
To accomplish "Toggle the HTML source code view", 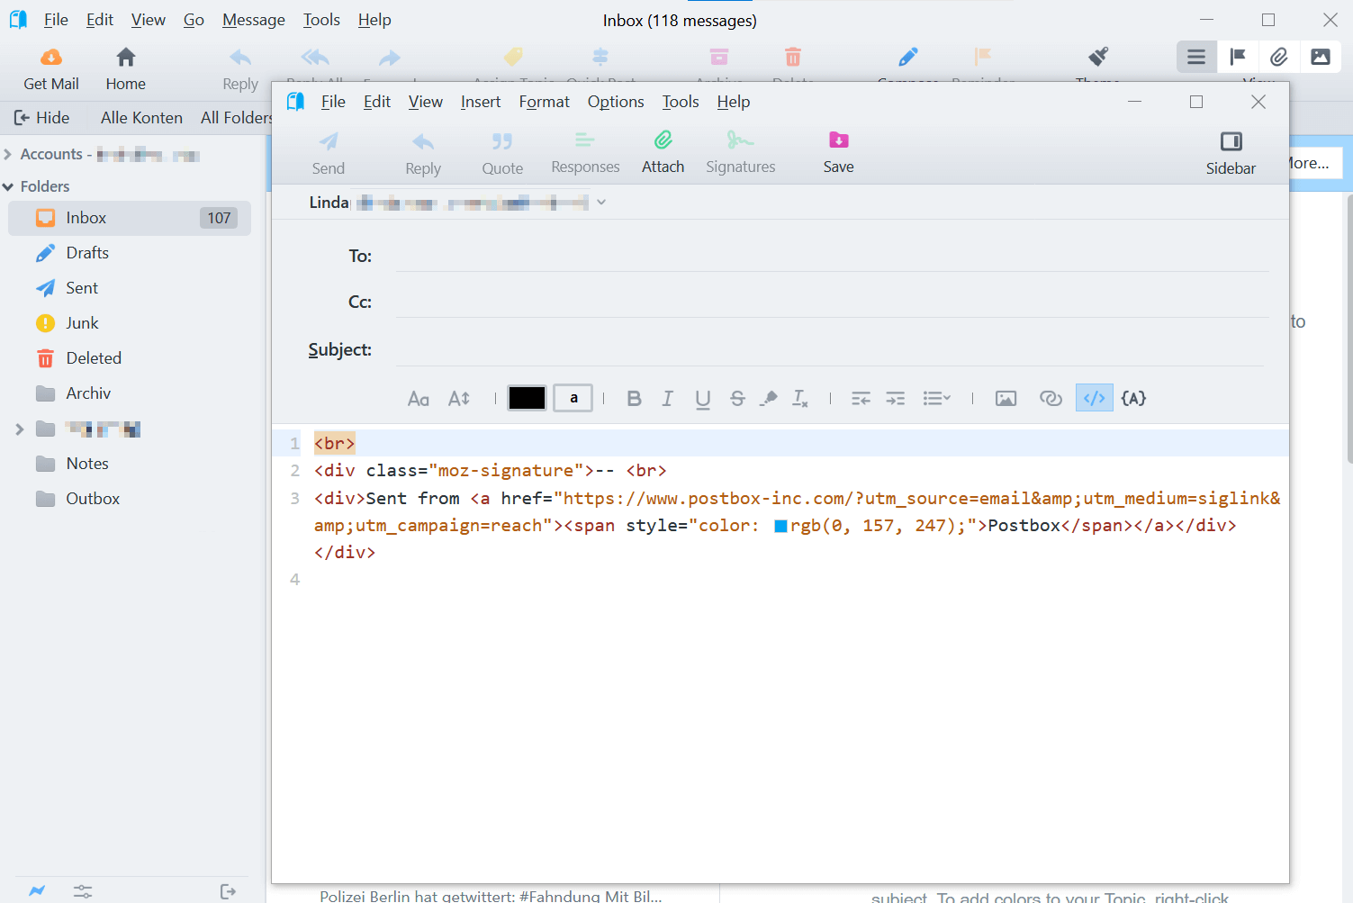I will [x=1094, y=399].
